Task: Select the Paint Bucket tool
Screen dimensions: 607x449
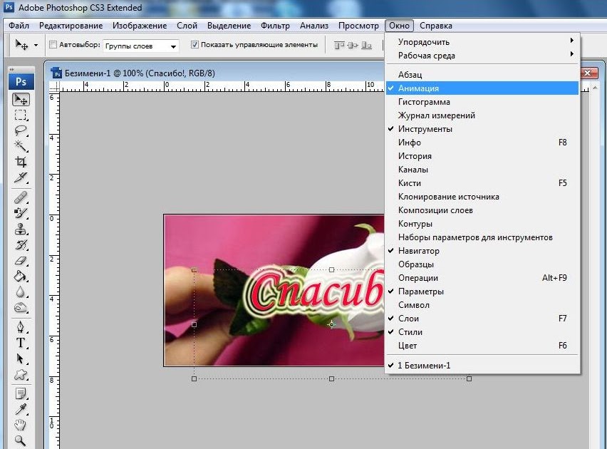Action: coord(21,277)
